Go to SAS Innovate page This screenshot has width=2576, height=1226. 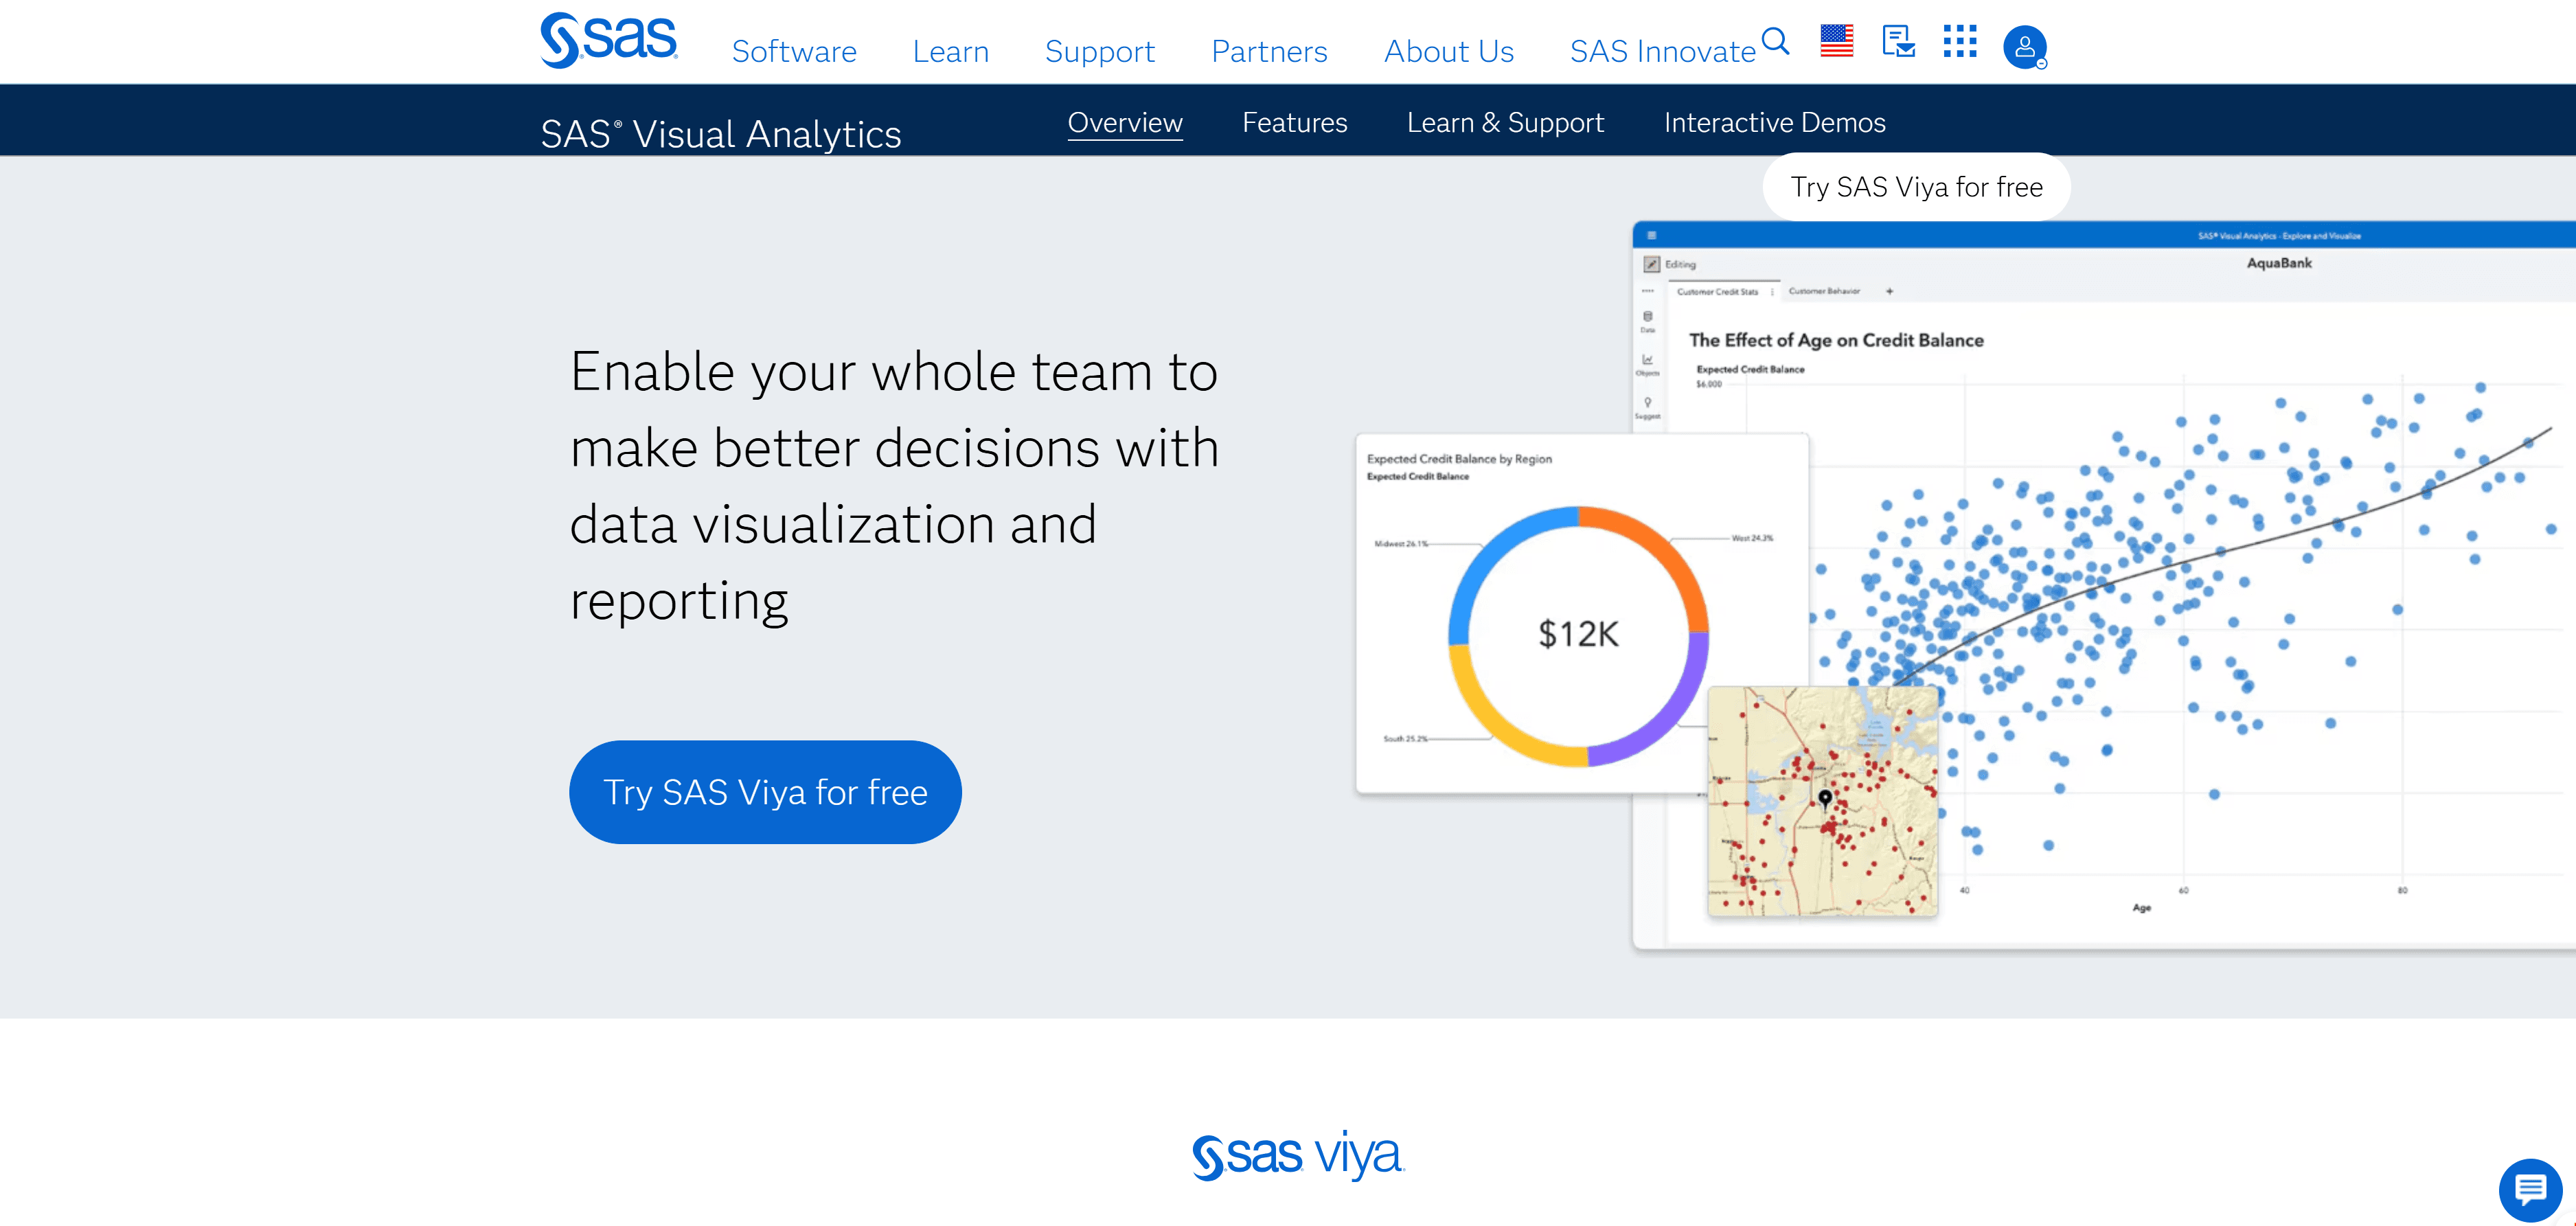point(1662,51)
